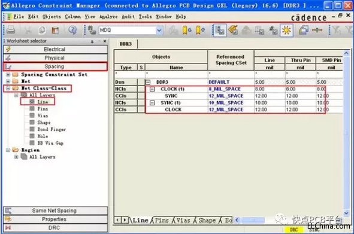Screen dimensions: 354x234
Task: Collapse the Net Class-Class folder
Action: pyautogui.click(x=8, y=88)
